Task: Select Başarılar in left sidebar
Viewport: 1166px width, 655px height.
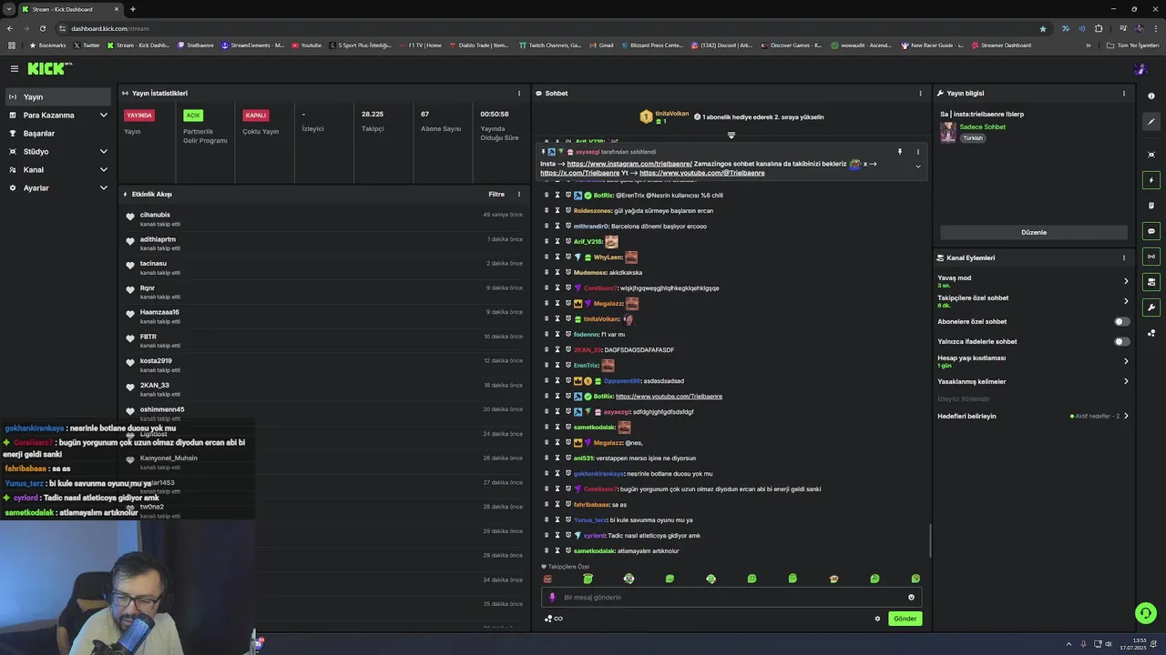Action: pos(58,133)
